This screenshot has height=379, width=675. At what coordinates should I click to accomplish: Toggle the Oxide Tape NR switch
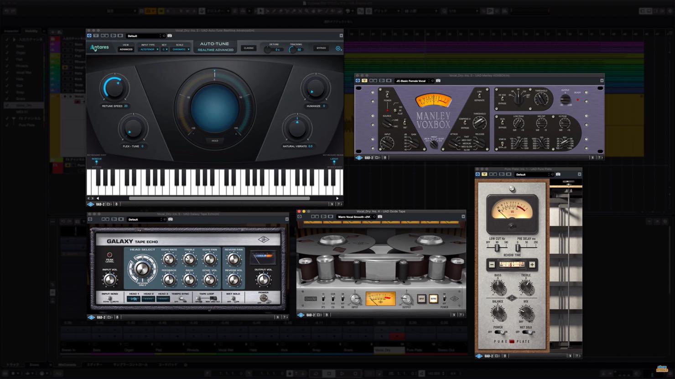tap(343, 299)
